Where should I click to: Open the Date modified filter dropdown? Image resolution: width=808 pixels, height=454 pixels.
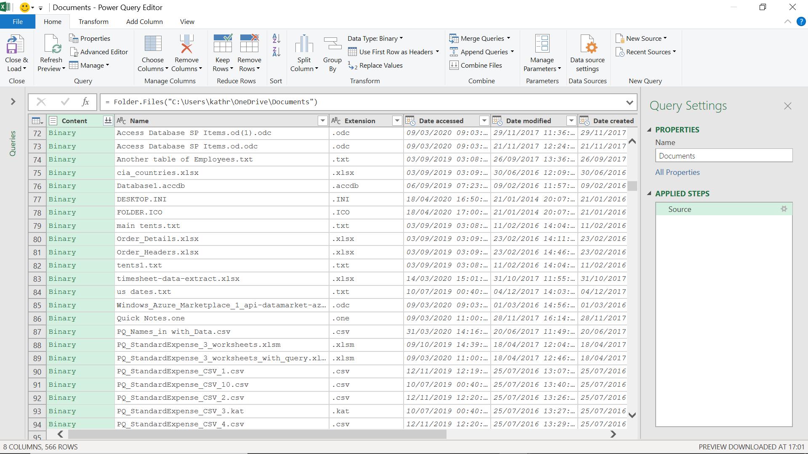click(x=571, y=121)
